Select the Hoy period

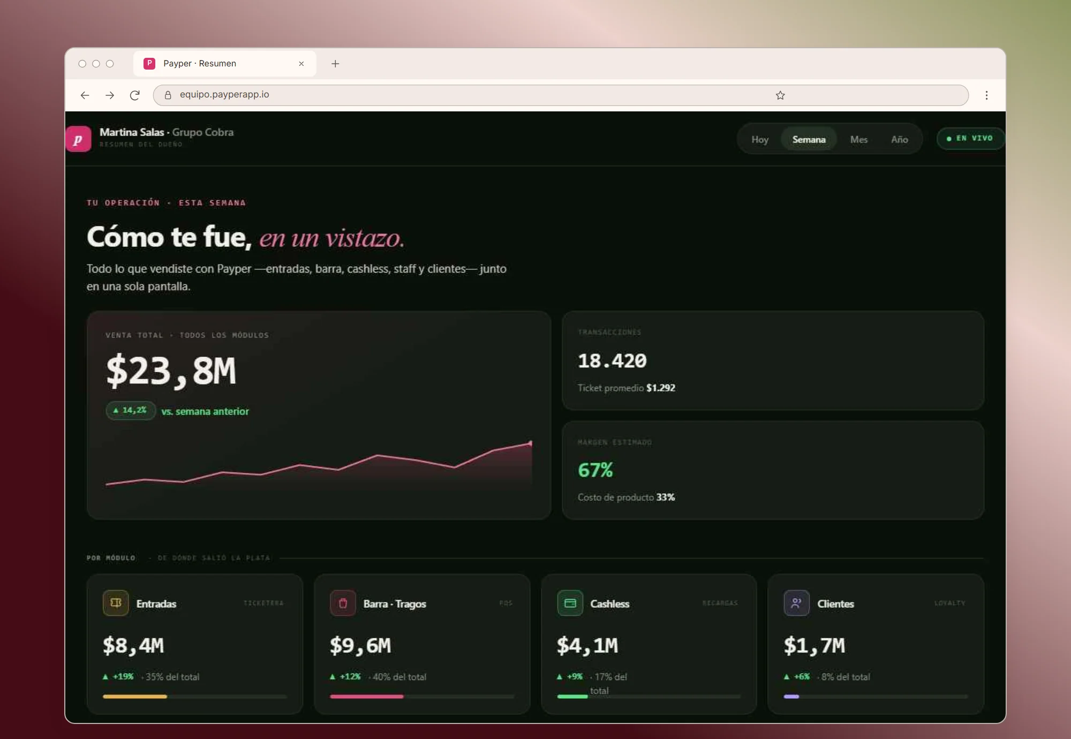tap(760, 139)
